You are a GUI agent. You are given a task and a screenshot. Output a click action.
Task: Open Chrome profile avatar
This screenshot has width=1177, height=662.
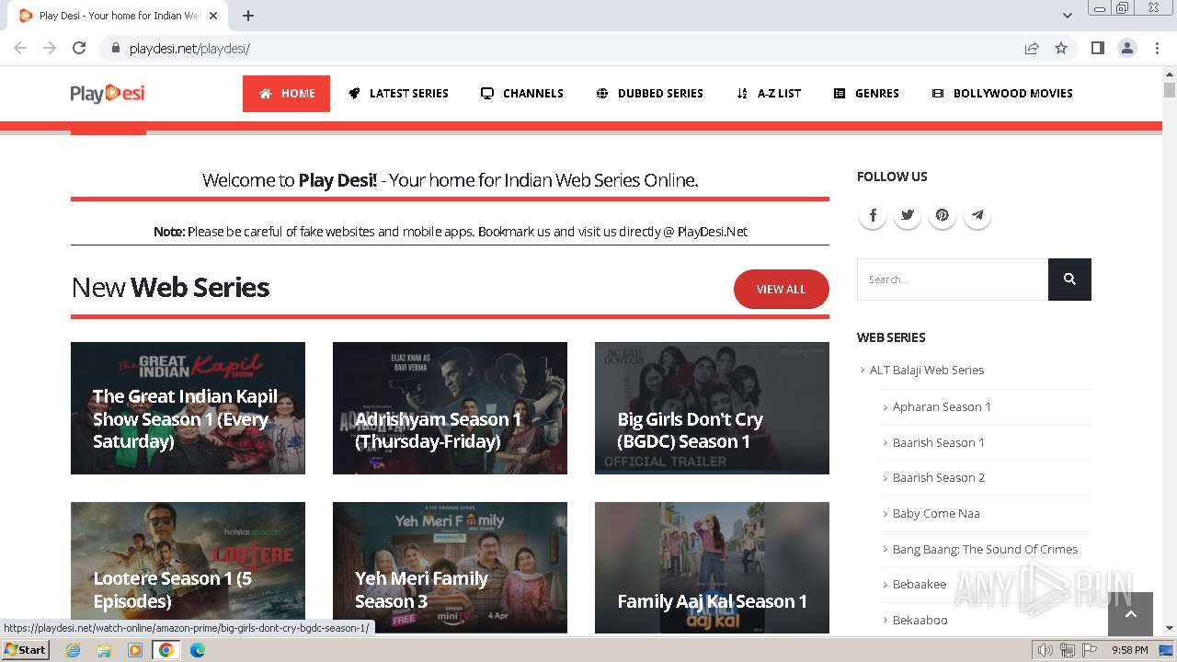(x=1126, y=48)
